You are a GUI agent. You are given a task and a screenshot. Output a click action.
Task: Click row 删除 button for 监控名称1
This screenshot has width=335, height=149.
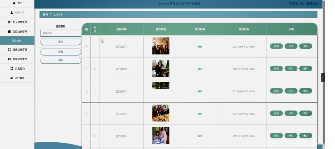tap(306, 46)
